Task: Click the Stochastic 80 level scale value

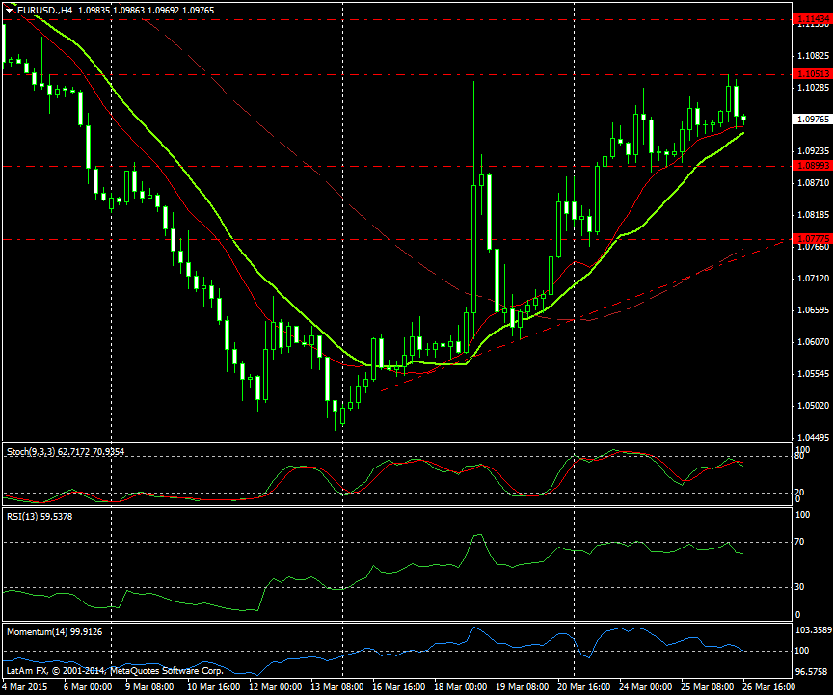Action: coord(799,459)
